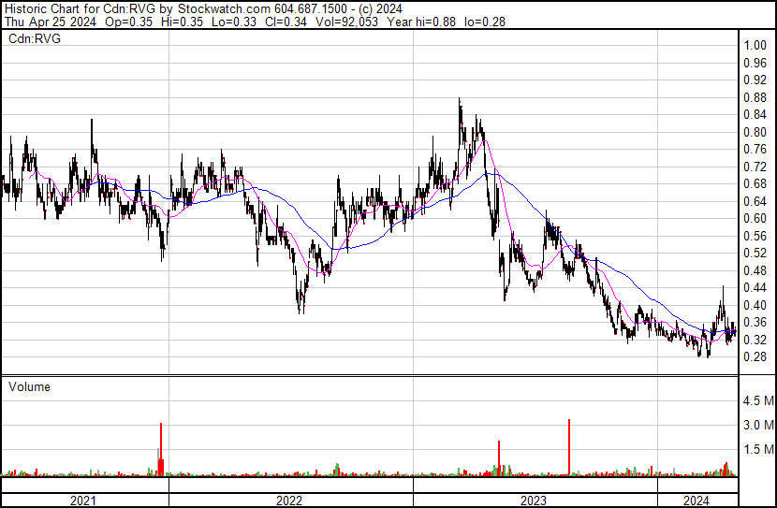
Task: Click the Stockwatch.com text in chart title
Action: pyautogui.click(x=224, y=9)
